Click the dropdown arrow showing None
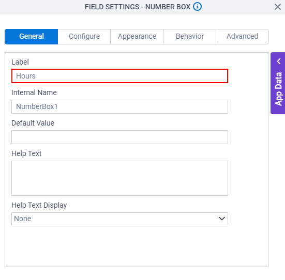285x280 pixels. pyautogui.click(x=222, y=219)
